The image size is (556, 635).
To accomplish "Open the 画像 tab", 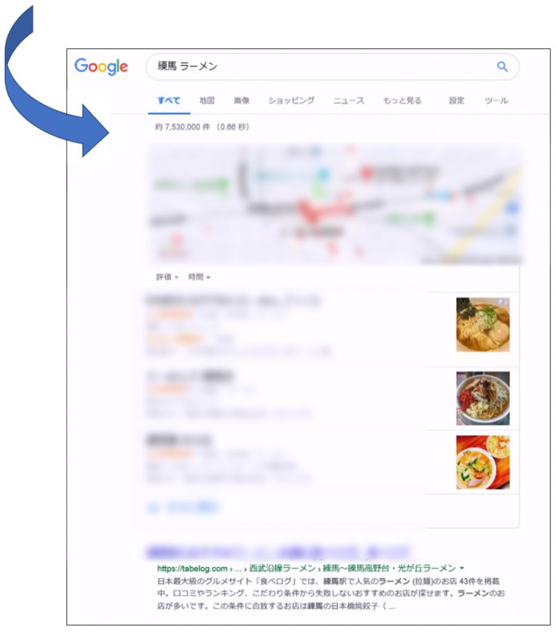I will click(x=241, y=100).
